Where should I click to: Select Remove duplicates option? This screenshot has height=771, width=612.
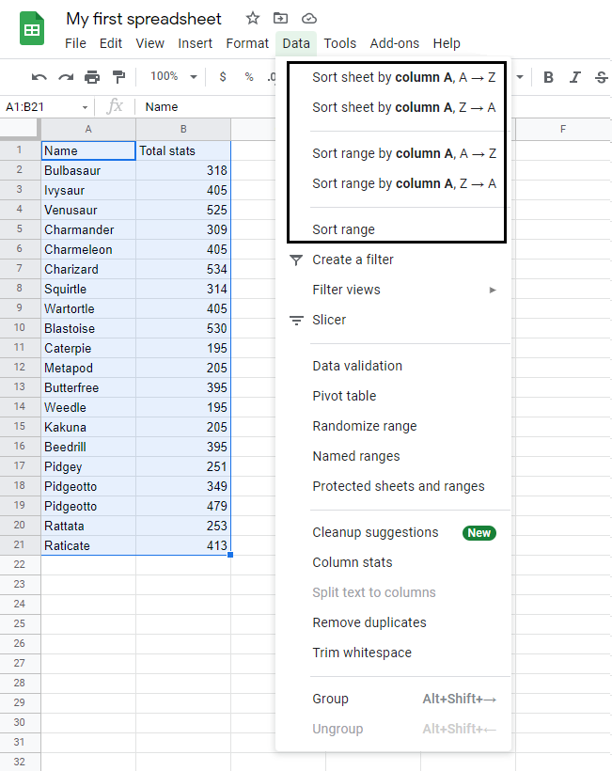369,622
